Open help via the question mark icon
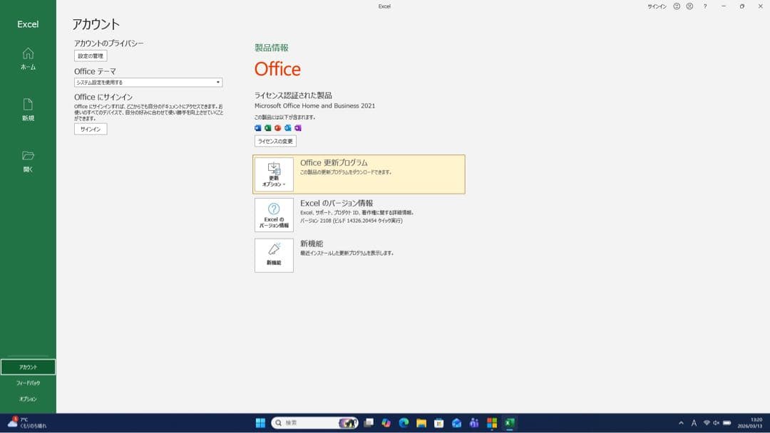Viewport: 770px width, 433px height. click(704, 6)
